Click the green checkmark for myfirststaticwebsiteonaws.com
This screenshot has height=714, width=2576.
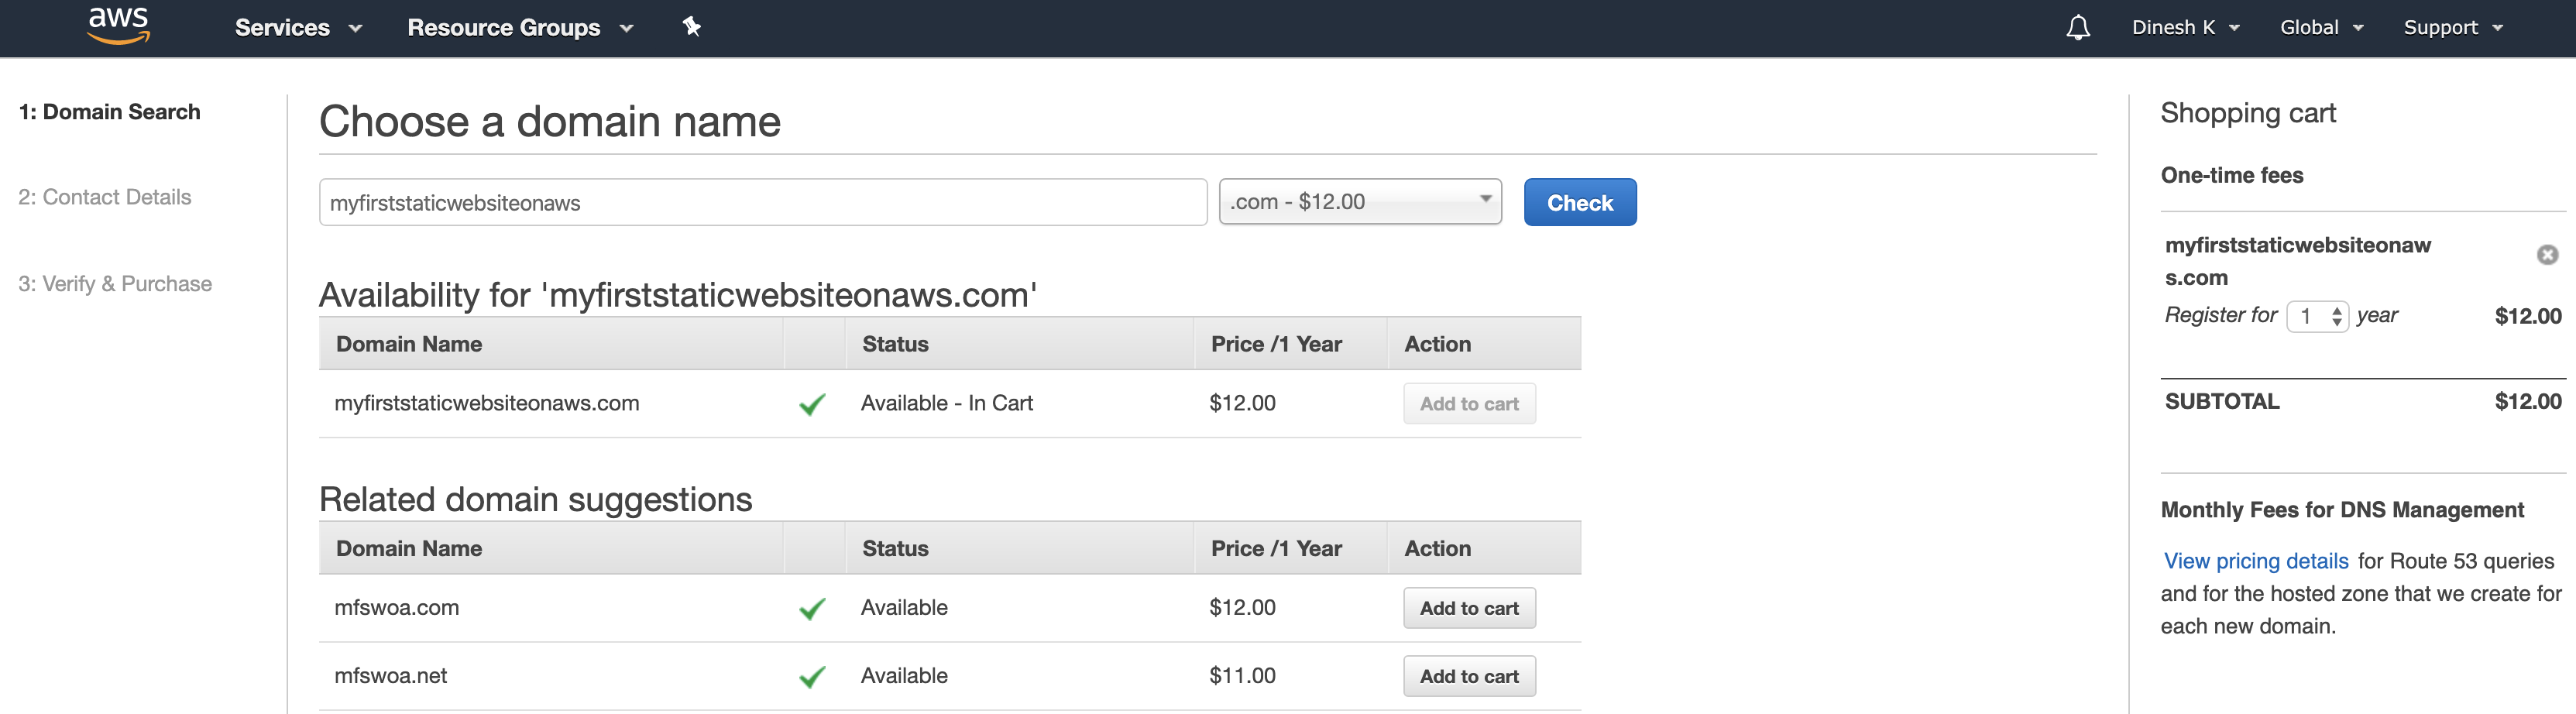tap(812, 404)
